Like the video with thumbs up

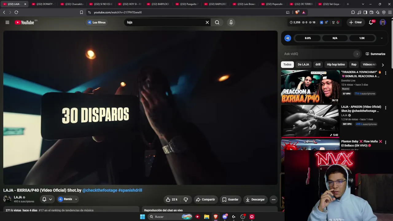[172, 200]
